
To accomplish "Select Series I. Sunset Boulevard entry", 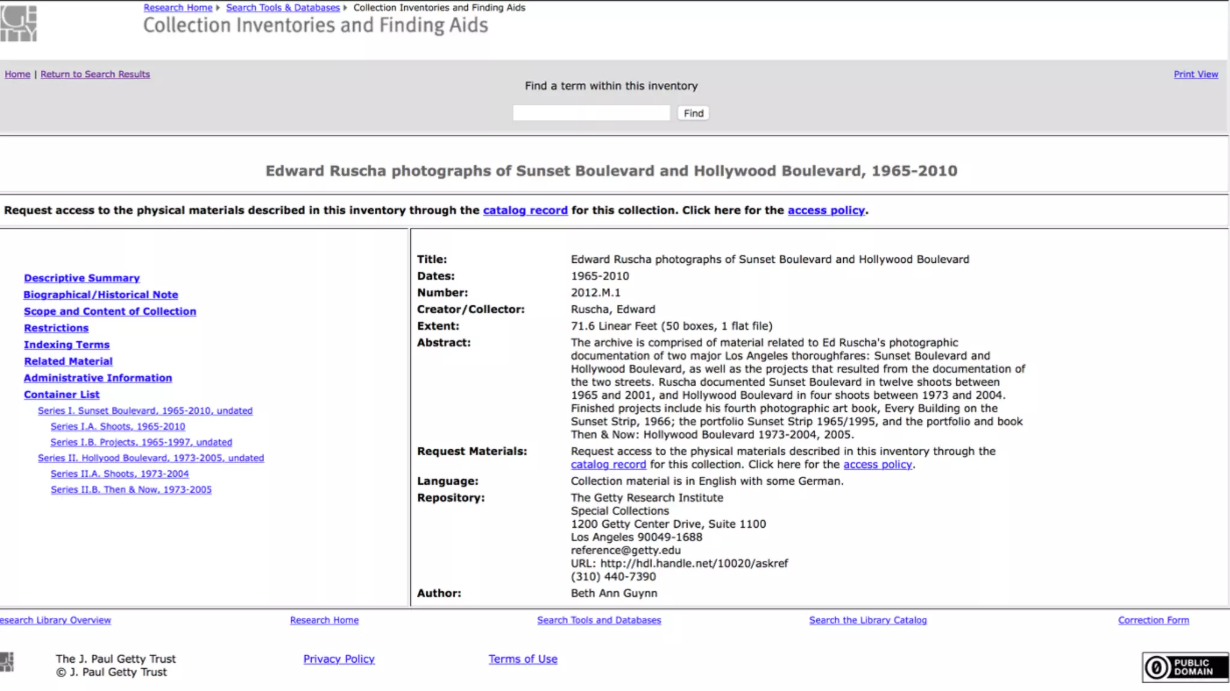I will (145, 411).
